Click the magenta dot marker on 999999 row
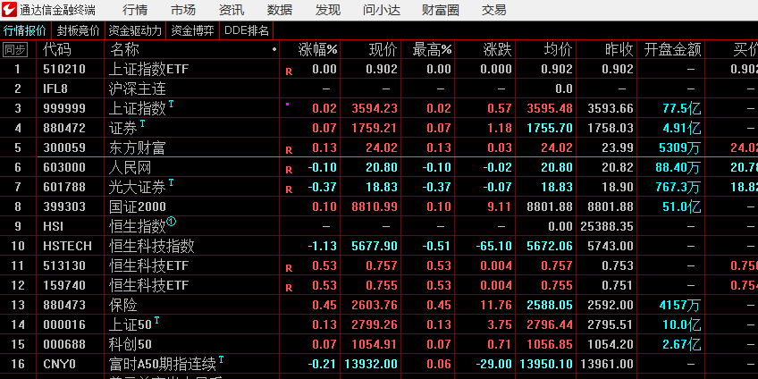The width and height of the screenshot is (758, 379). pos(288,104)
